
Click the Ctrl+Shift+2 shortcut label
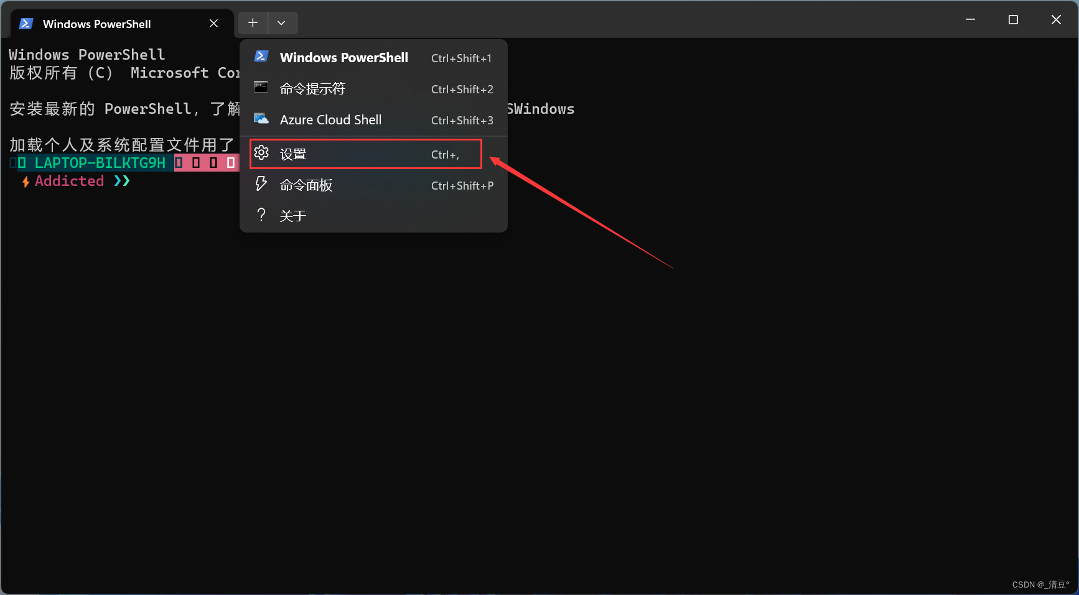[x=462, y=90]
